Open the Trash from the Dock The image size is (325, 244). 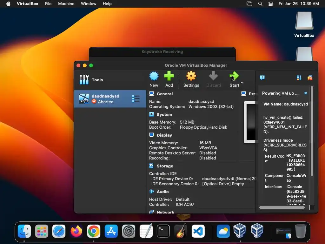tap(301, 231)
